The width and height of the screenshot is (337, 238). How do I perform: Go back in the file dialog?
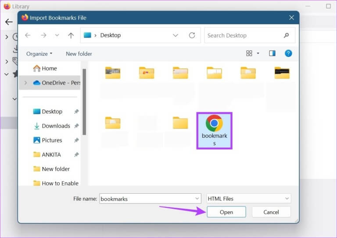28,35
